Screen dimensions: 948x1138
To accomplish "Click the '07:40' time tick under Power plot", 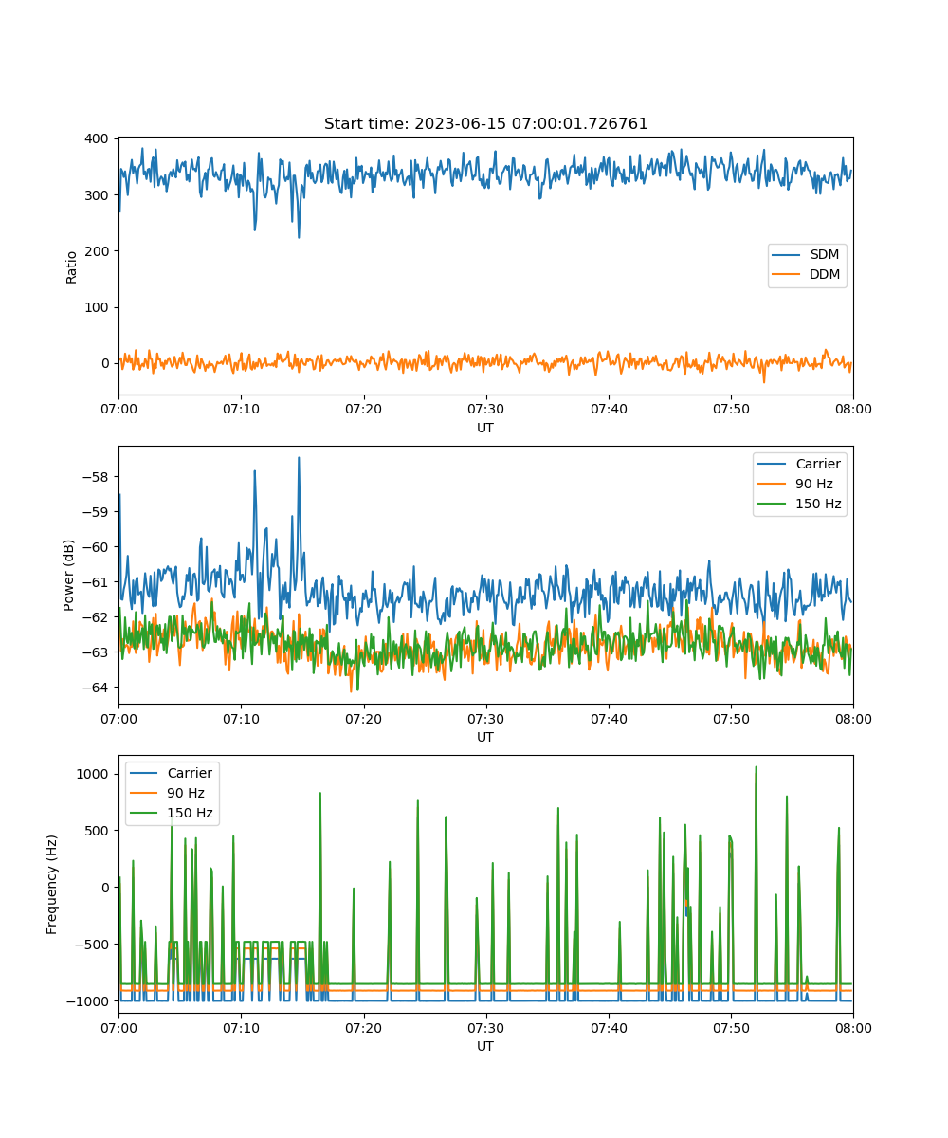I will click(608, 718).
